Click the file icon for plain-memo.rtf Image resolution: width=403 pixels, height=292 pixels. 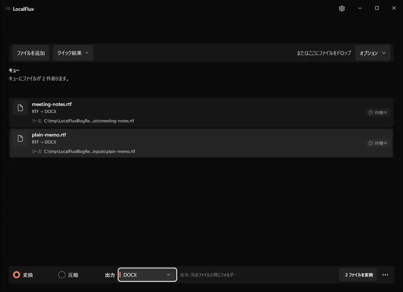(x=20, y=138)
